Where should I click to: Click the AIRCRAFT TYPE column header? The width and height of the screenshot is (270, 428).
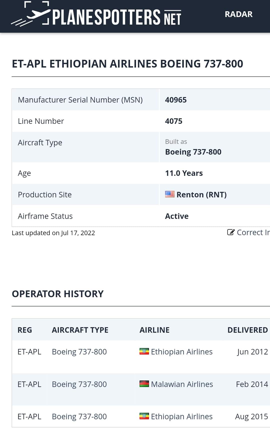click(80, 330)
